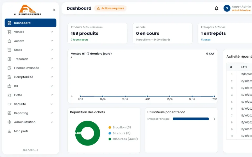Click the RH badge icon
The image size is (252, 157).
click(x=9, y=86)
